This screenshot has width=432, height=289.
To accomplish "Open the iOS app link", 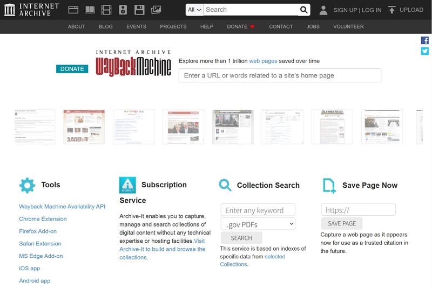I will (x=30, y=269).
